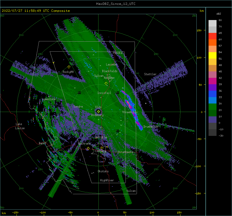Click the Limestone label

click(x=49, y=99)
